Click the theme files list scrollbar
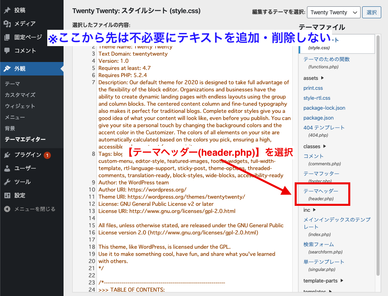Viewport: 388px width, 296px height. (378, 155)
